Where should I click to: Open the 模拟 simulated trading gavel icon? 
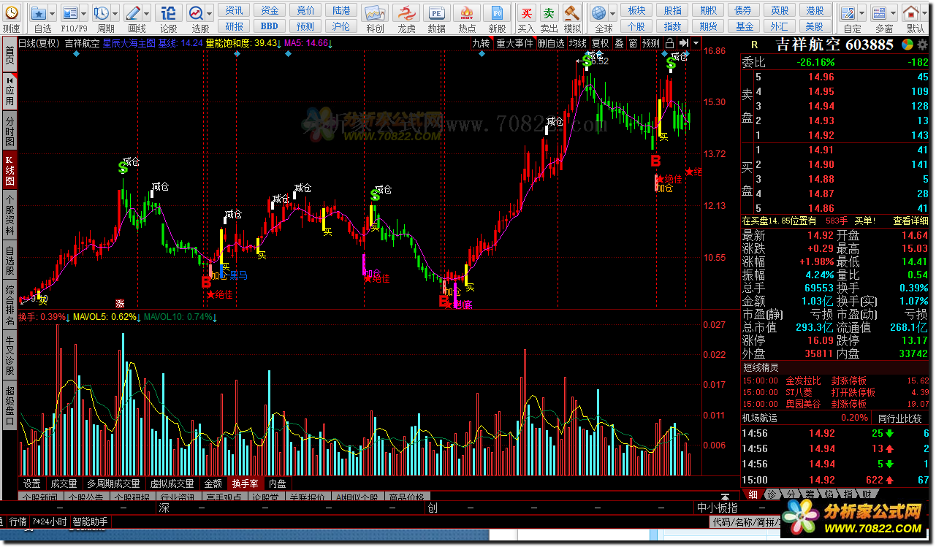click(x=571, y=13)
